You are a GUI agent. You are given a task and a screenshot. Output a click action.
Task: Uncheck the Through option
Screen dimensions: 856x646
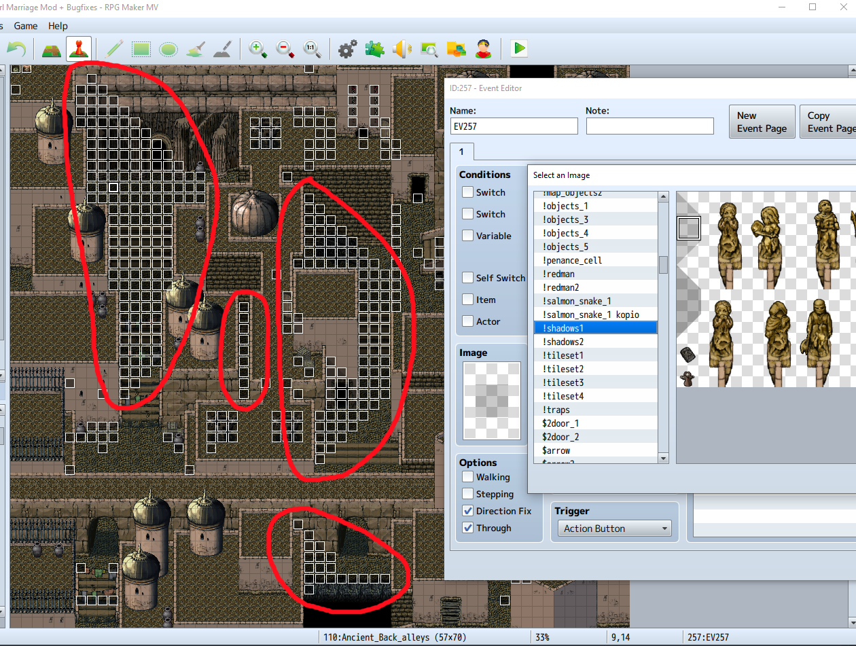[468, 528]
